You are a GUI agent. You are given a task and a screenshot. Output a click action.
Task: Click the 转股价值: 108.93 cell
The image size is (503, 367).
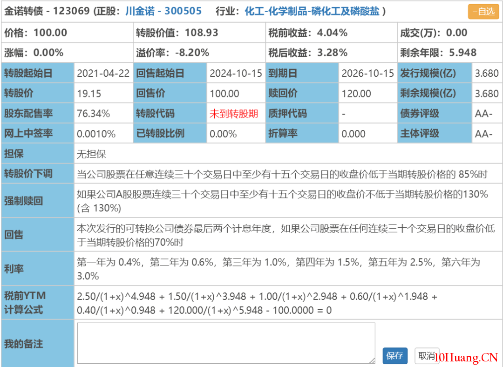[199, 33]
